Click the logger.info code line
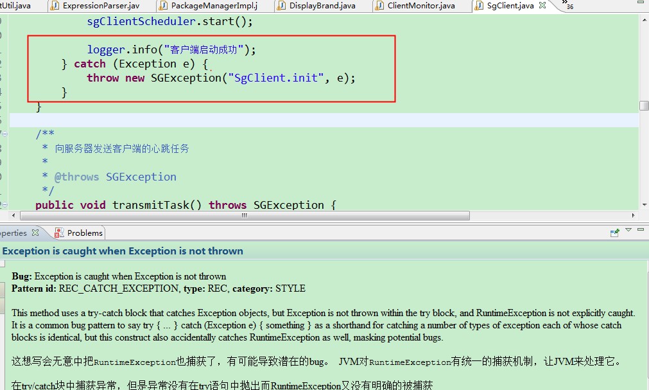649x390 pixels. (171, 49)
